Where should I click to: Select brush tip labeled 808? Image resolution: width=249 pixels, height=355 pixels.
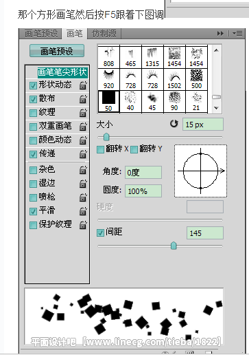pos(108,57)
